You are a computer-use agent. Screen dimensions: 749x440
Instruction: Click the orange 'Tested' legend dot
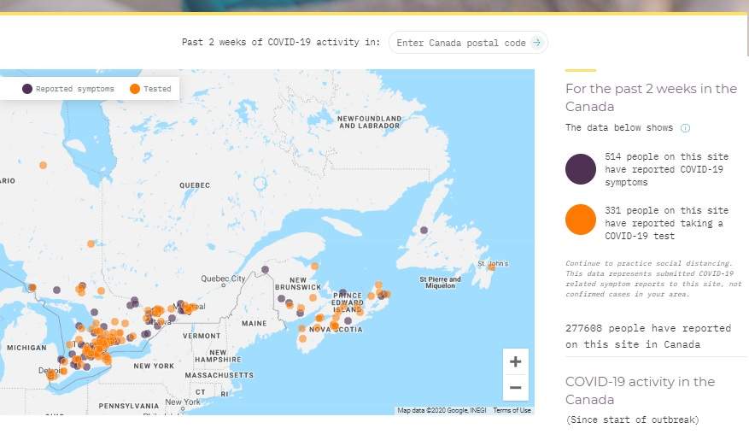[135, 89]
